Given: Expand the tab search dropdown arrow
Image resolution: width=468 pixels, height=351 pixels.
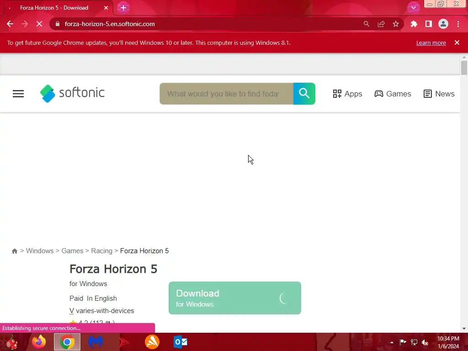Looking at the screenshot, I should [413, 8].
